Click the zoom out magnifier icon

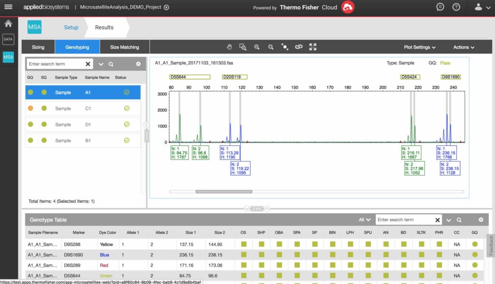[271, 47]
